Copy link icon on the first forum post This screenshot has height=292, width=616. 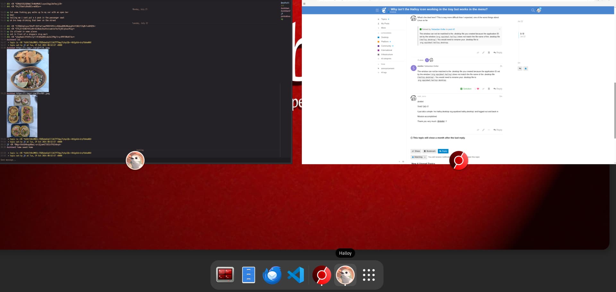(x=478, y=53)
